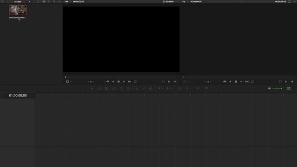Play forward in source viewer

point(124,82)
